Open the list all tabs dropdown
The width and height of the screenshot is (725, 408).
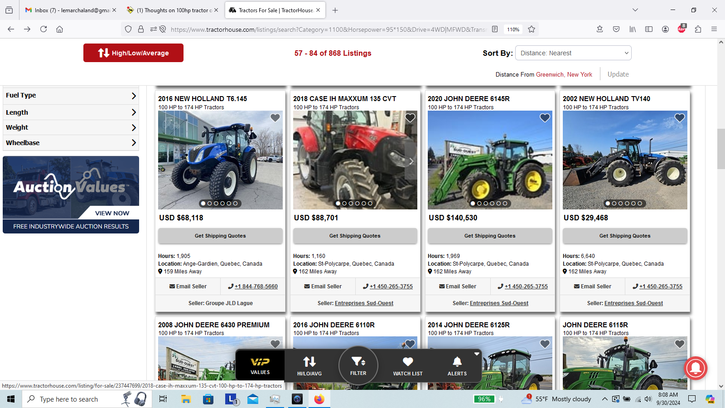coord(635,10)
